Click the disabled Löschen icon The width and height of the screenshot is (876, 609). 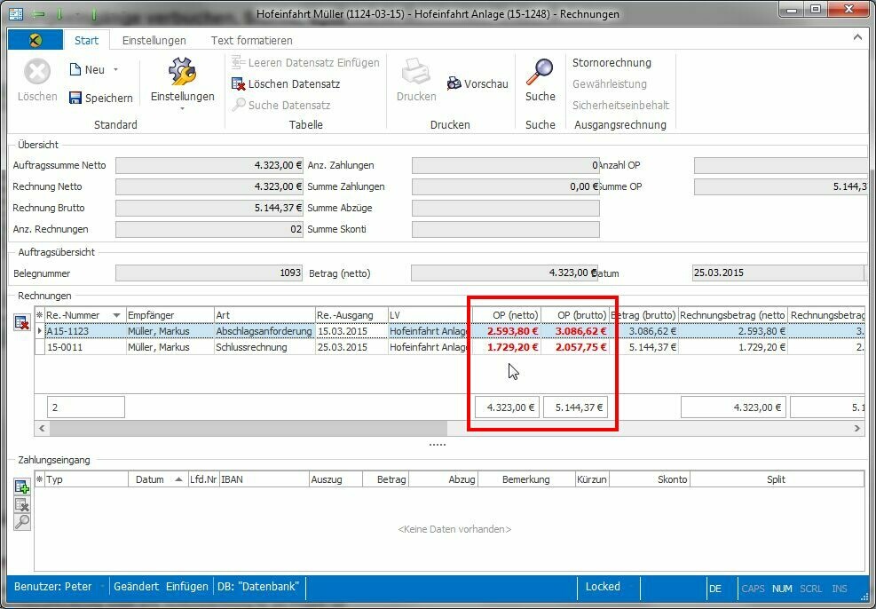[37, 72]
